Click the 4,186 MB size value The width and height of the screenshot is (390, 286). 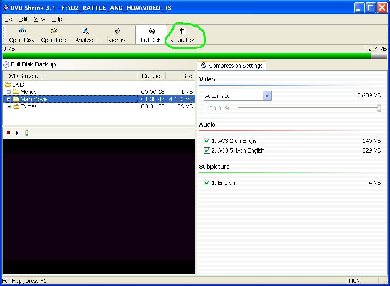tap(181, 99)
